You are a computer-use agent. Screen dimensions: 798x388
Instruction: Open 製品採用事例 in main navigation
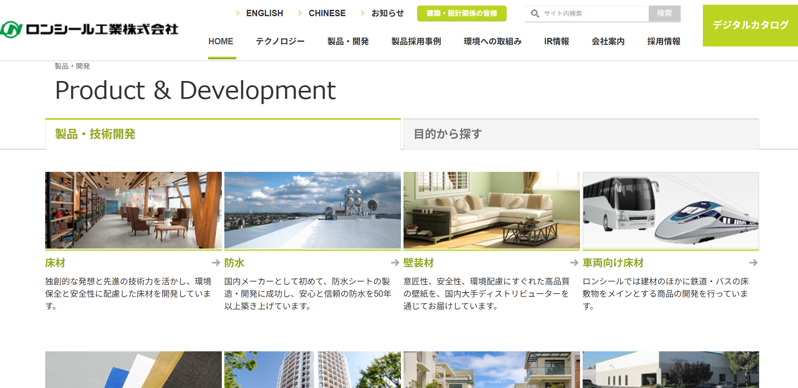416,41
